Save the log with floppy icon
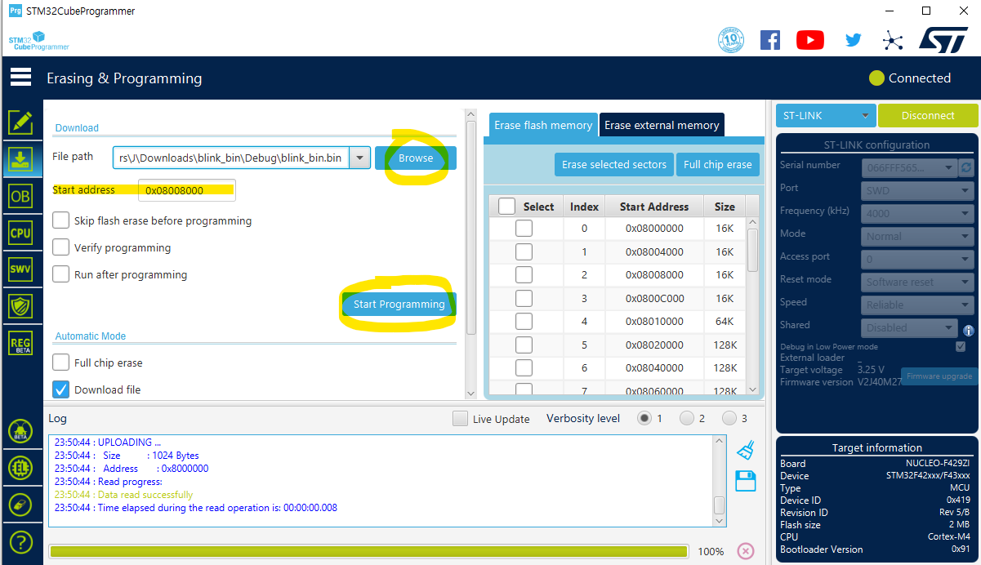Viewport: 981px width, 565px height. point(746,481)
